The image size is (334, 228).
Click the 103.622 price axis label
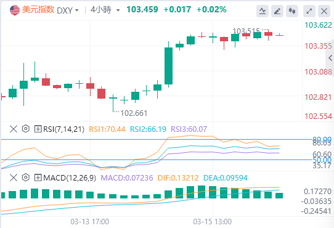pos(318,25)
